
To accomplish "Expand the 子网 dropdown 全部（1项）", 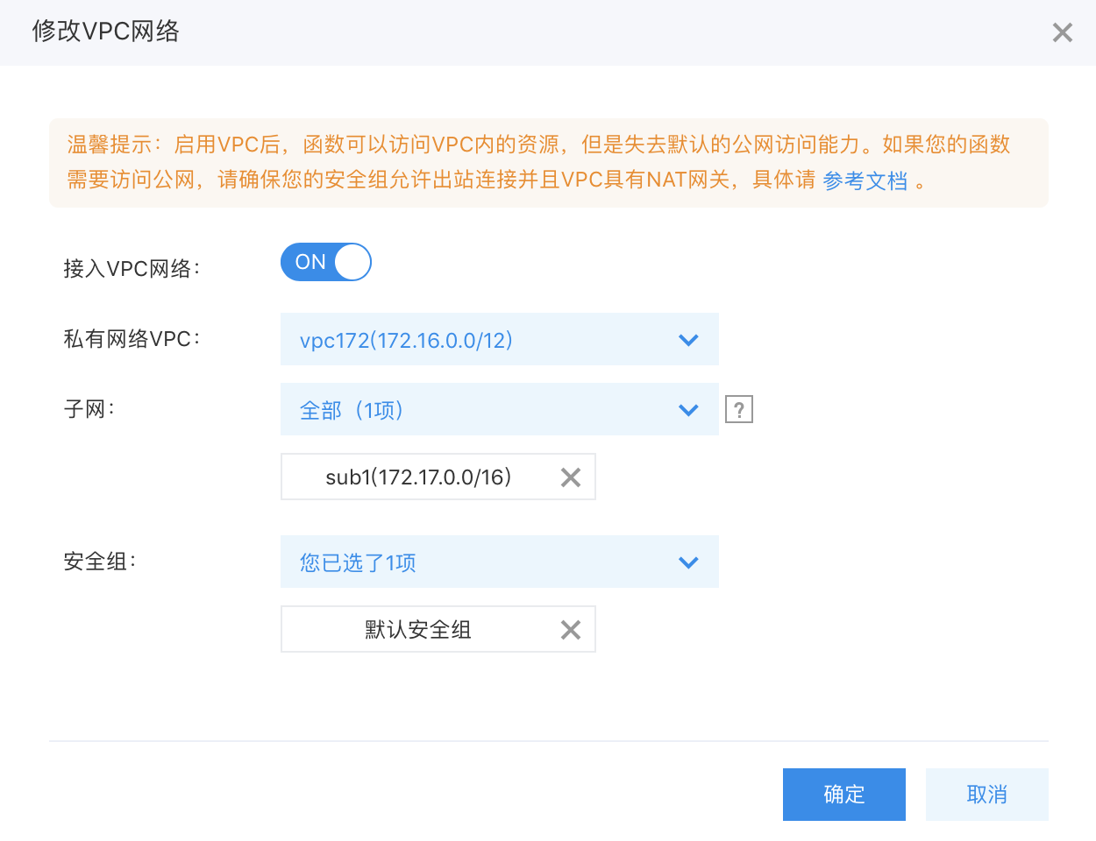I will coord(500,409).
